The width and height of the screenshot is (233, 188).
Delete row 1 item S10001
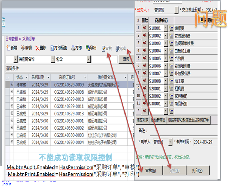tap(144, 28)
